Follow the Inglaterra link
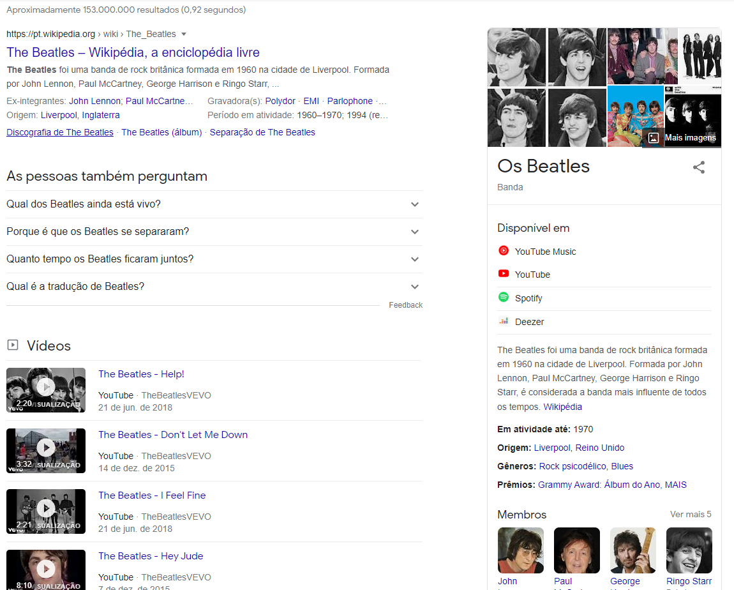Viewport: 734px width, 590px height. (x=101, y=115)
